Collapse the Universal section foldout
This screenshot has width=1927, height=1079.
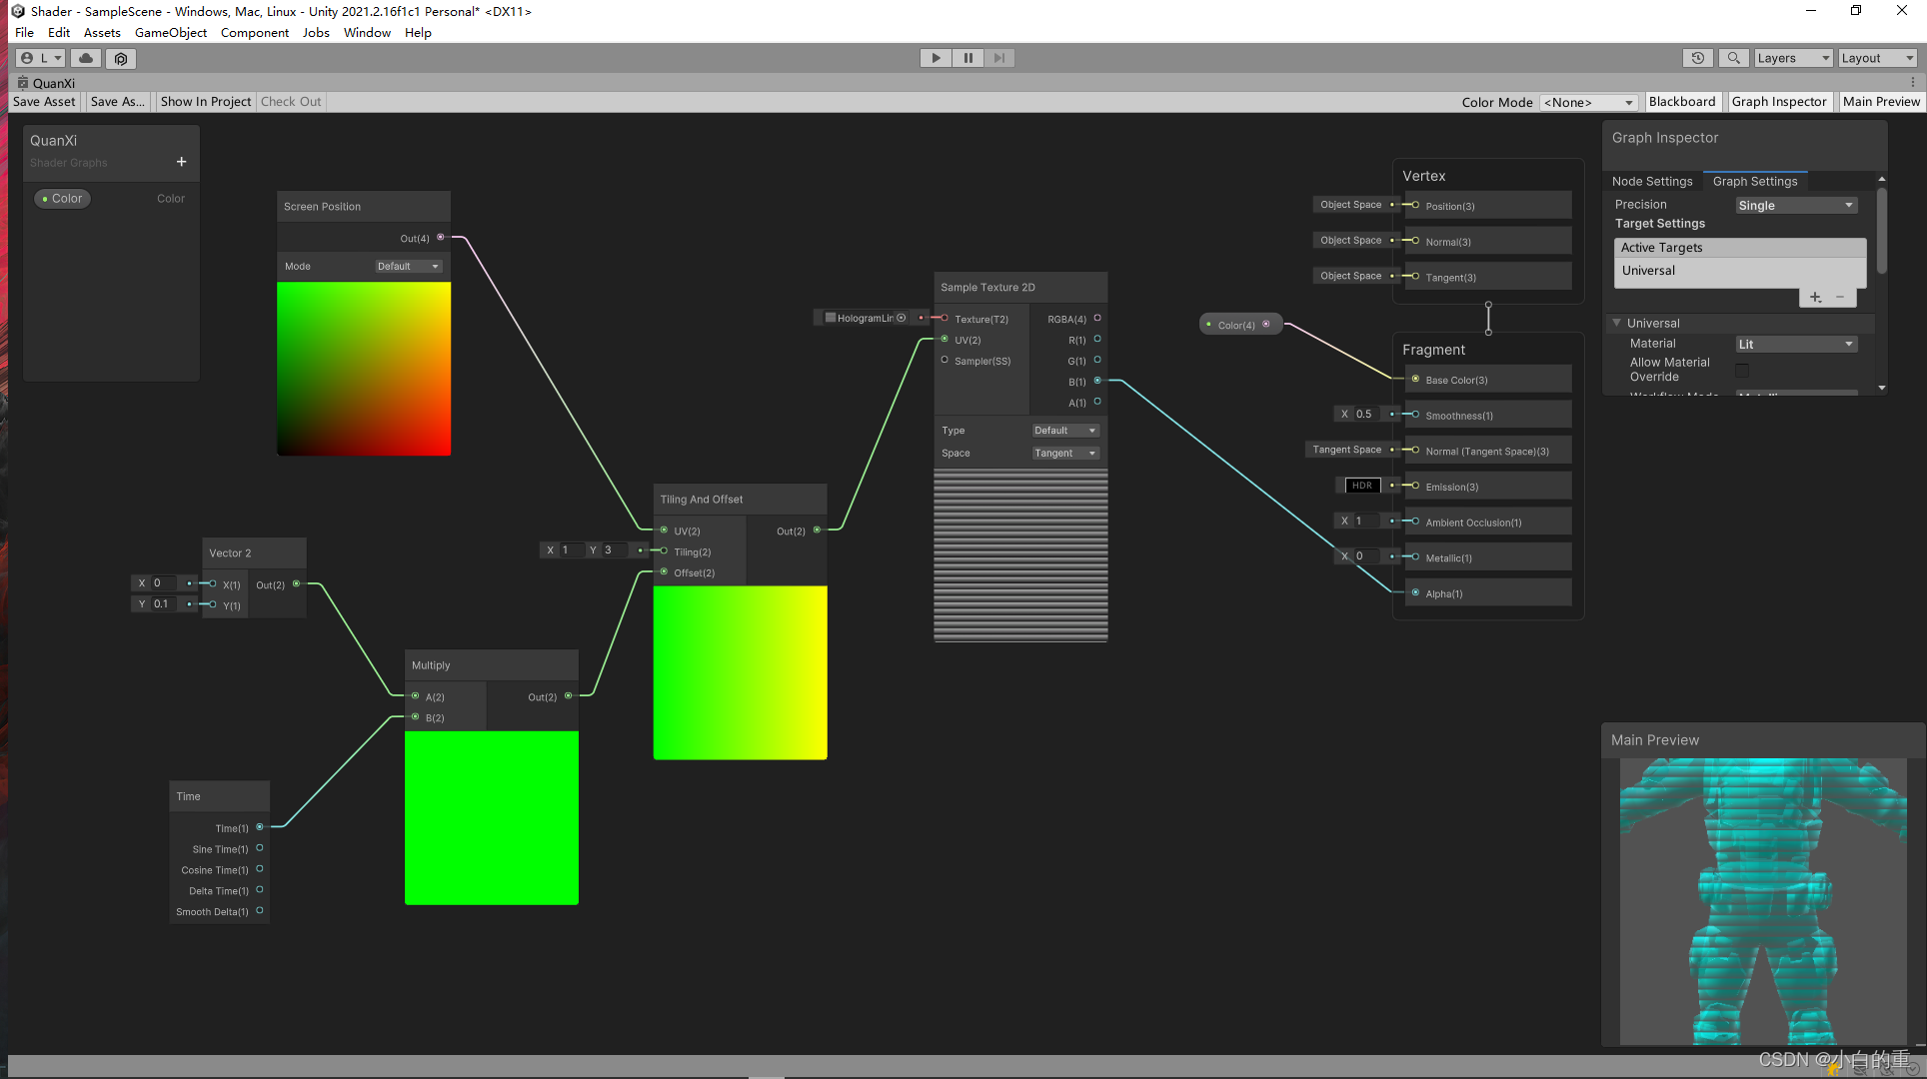click(1616, 323)
